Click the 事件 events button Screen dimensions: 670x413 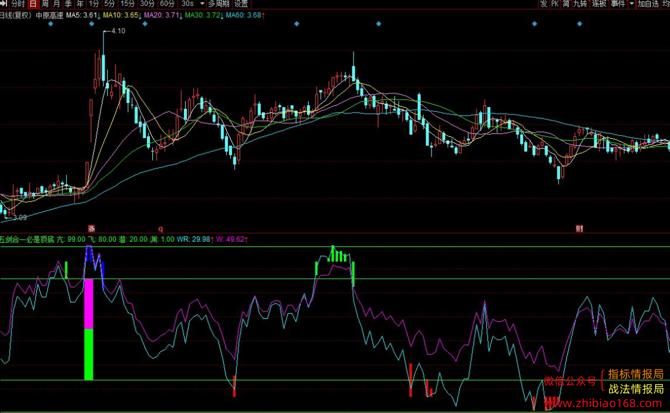pos(618,4)
